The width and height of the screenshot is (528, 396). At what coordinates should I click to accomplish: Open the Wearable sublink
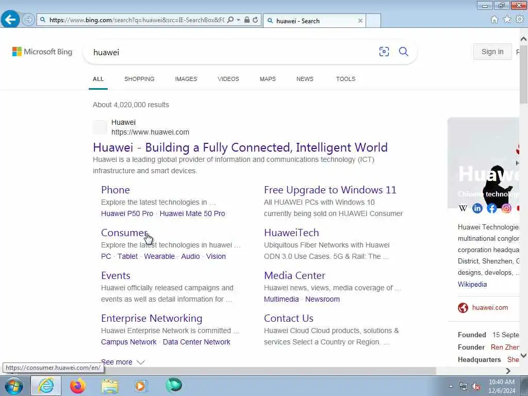coord(159,256)
